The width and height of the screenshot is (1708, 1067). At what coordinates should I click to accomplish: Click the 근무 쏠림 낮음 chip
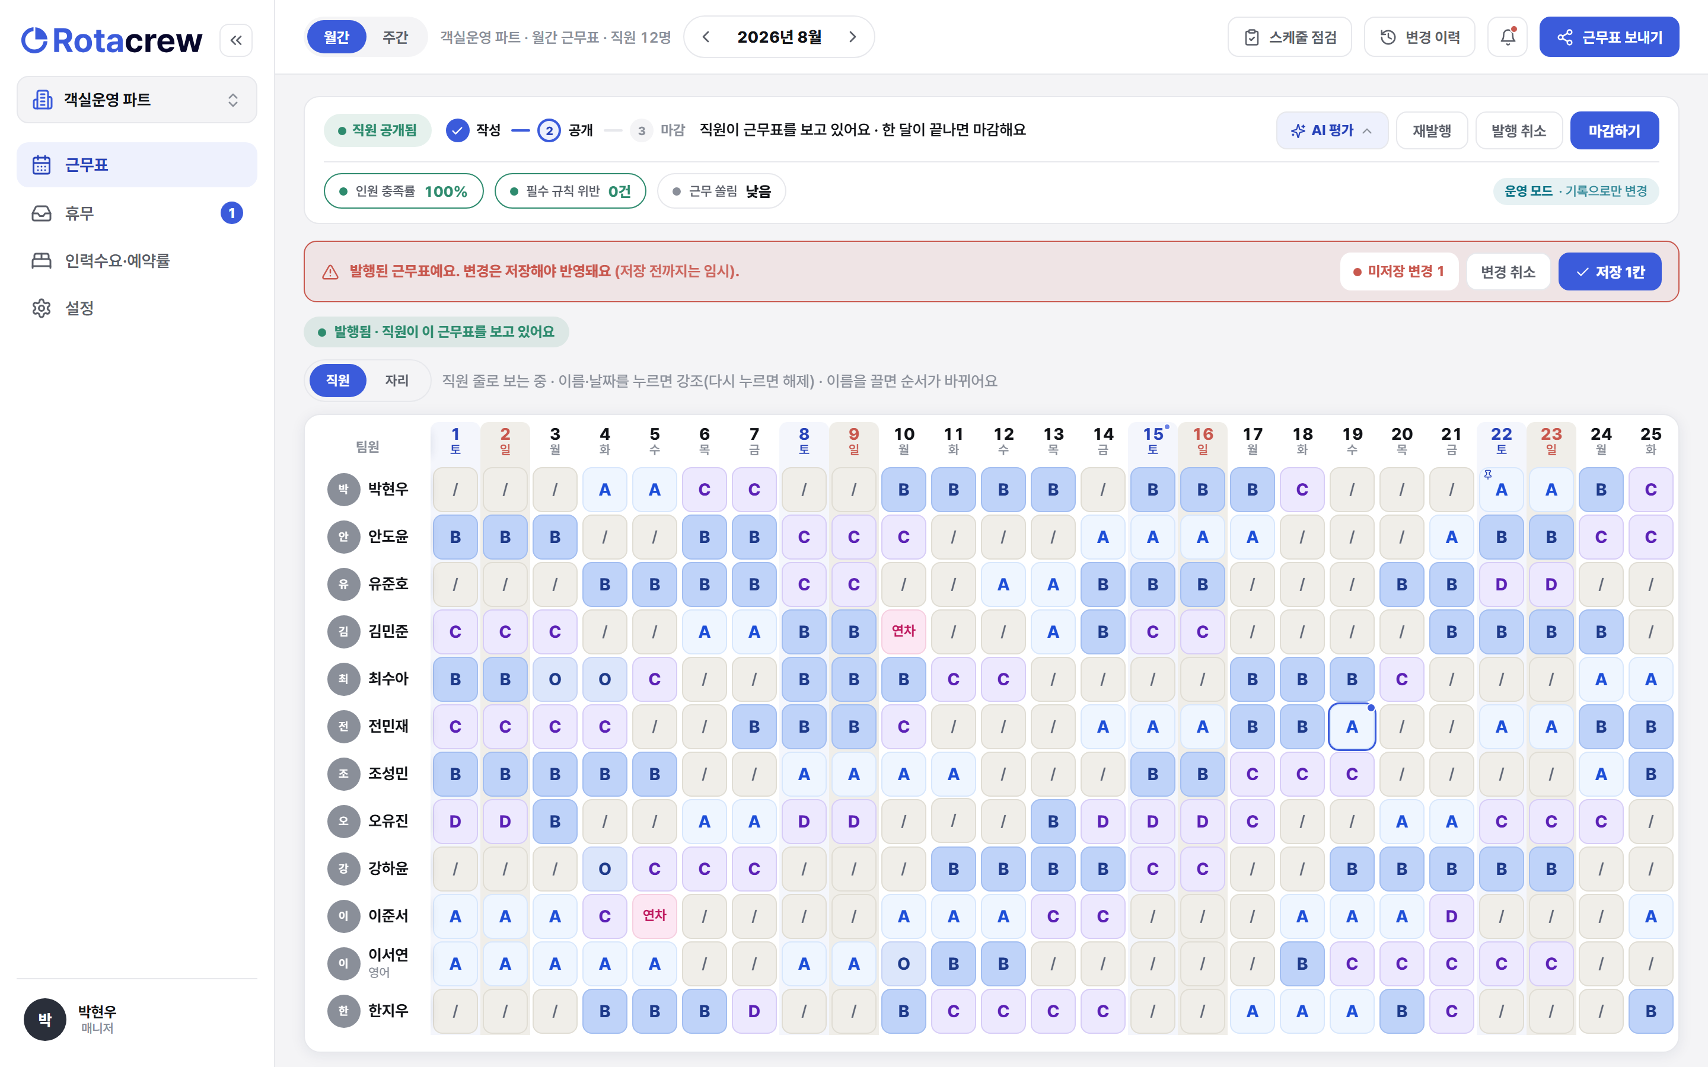tap(721, 191)
